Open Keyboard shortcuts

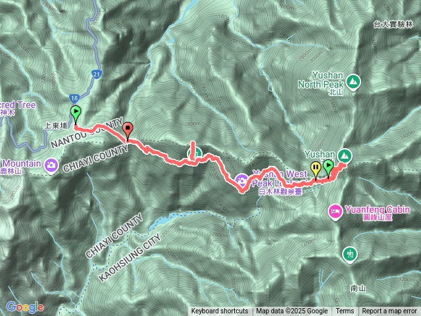pos(220,311)
